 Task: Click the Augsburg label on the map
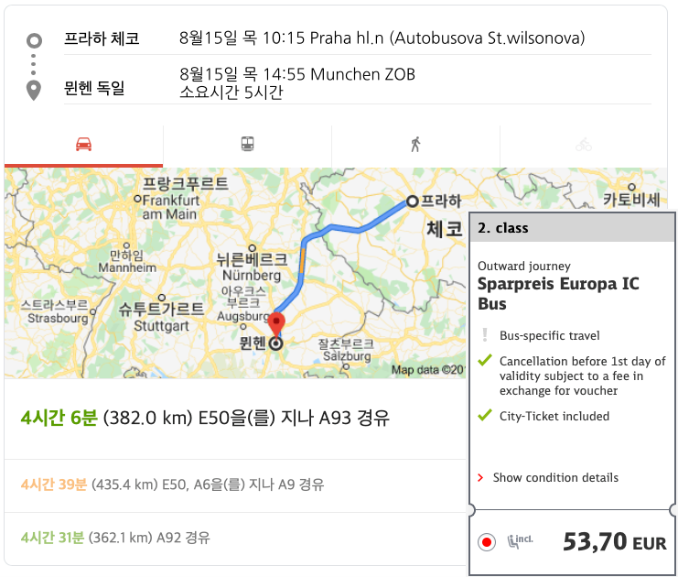243,316
